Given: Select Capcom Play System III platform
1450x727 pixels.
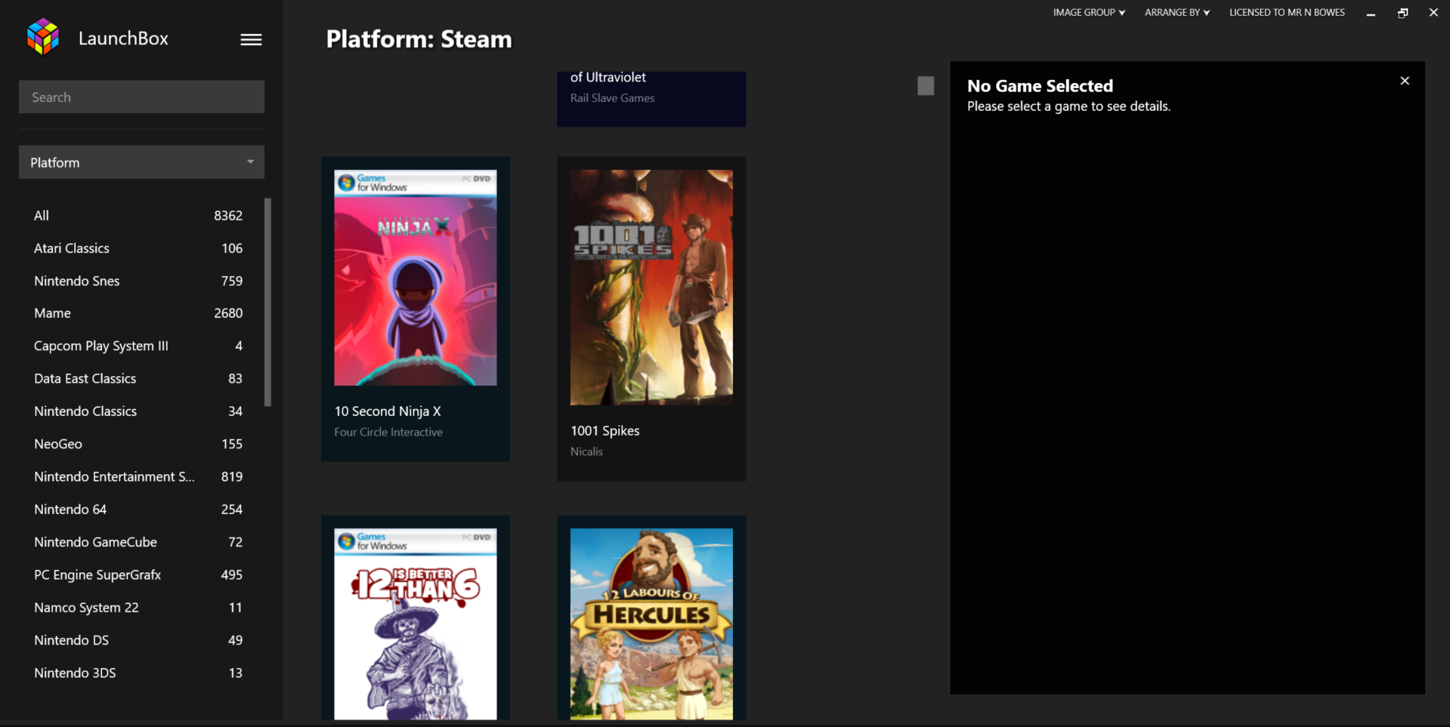Looking at the screenshot, I should click(x=138, y=346).
